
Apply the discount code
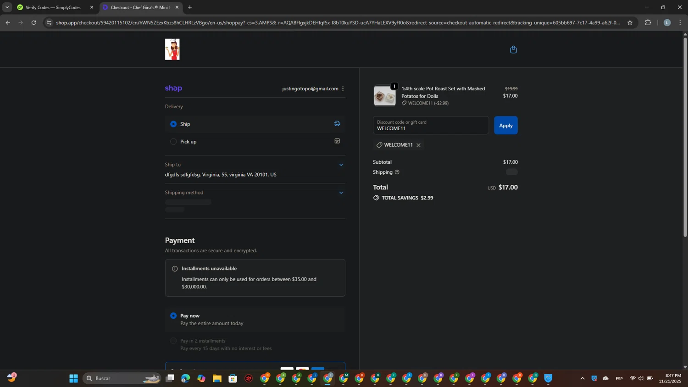coord(506,125)
